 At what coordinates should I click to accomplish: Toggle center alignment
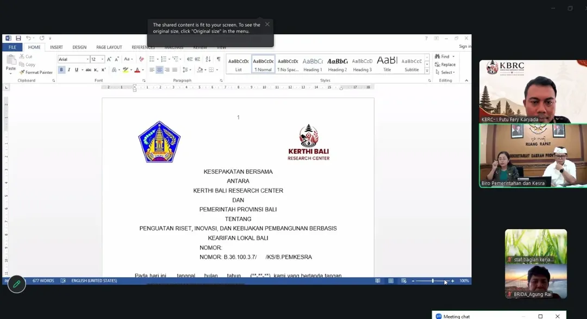click(x=159, y=70)
